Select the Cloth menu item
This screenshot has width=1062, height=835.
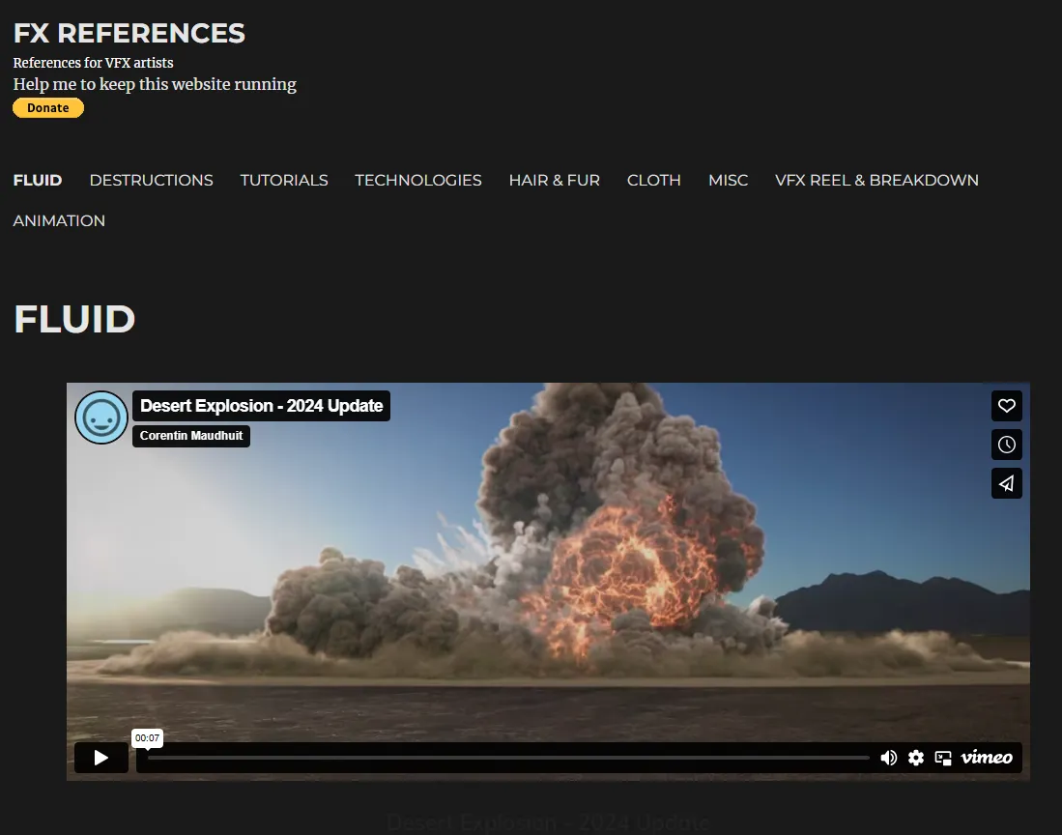click(x=653, y=180)
